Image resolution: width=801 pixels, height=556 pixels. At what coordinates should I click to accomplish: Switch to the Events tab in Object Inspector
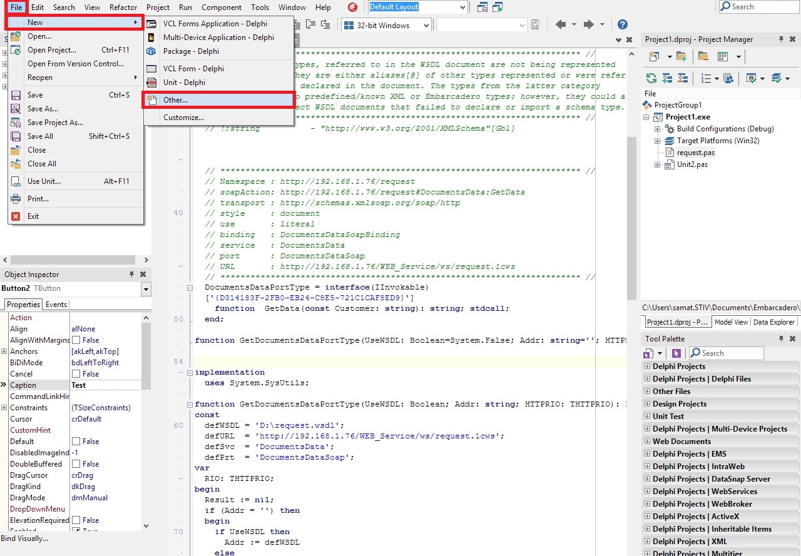coord(56,305)
